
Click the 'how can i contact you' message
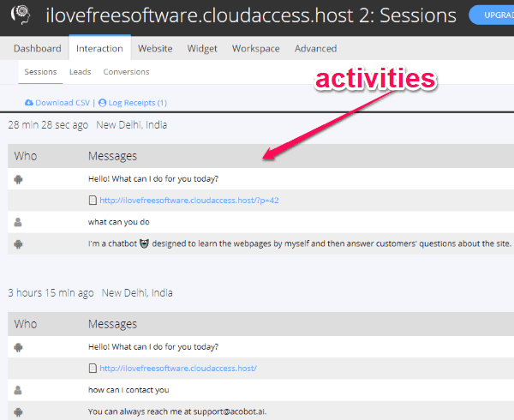tap(128, 390)
